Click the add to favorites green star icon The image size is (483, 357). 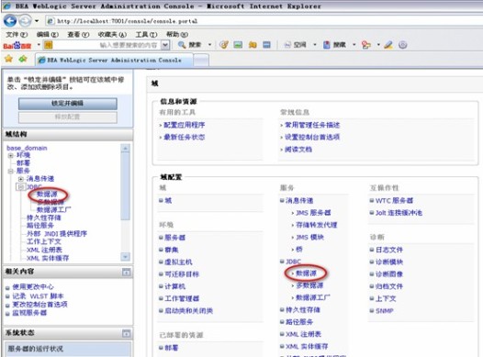pos(23,59)
